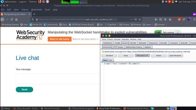
Task: Forward the intercepted WebSocket message
Action: [109, 56]
